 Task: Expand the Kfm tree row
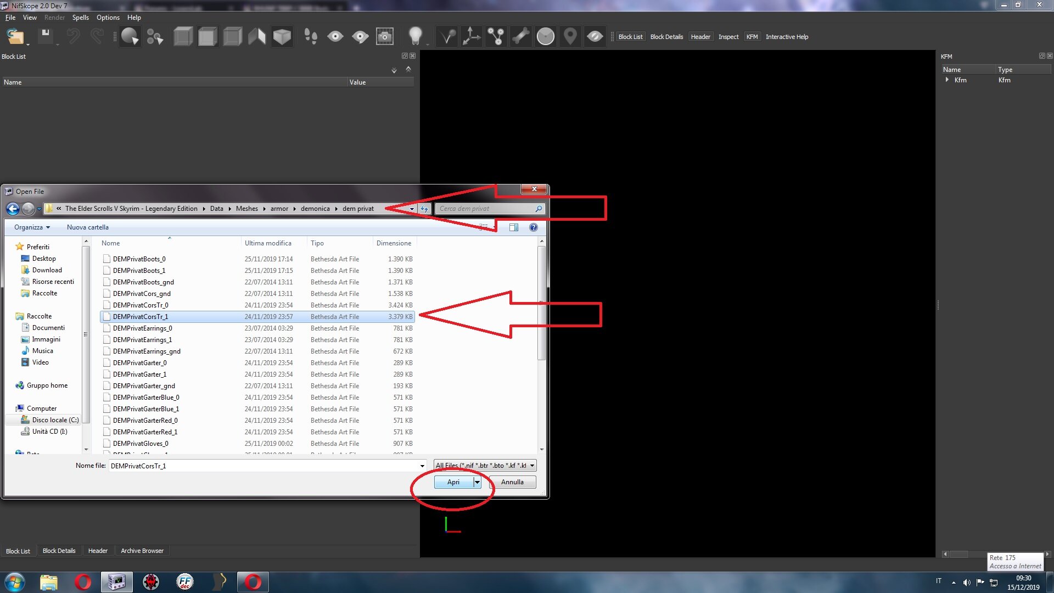(x=947, y=80)
